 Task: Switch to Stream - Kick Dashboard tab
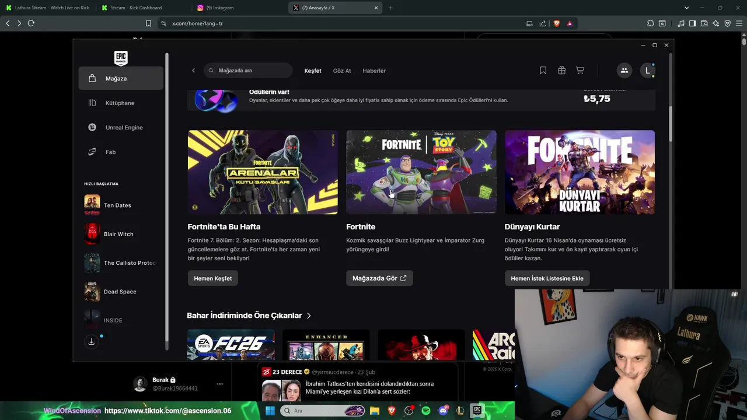pyautogui.click(x=144, y=8)
